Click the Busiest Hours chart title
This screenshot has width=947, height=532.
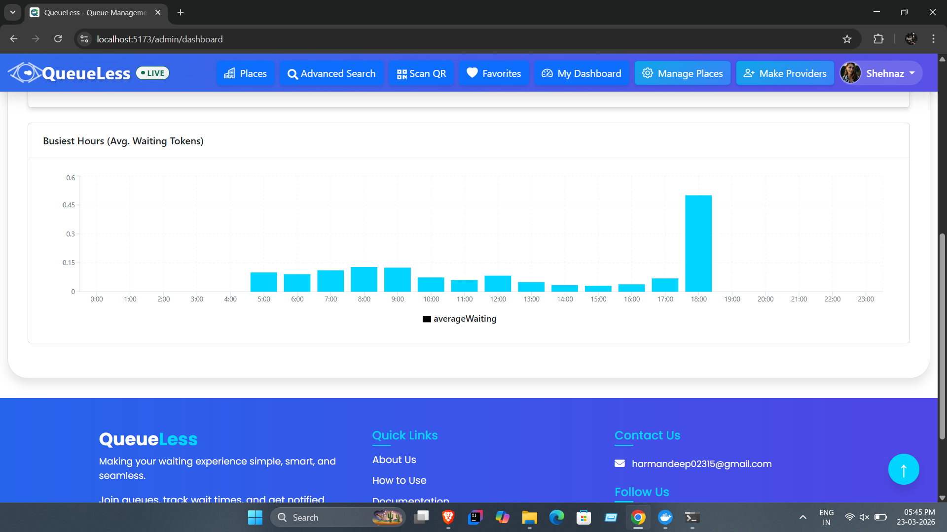coord(123,141)
